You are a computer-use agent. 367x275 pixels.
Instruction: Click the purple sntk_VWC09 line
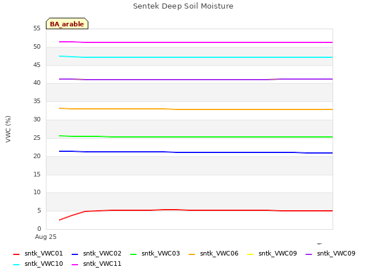(196, 80)
